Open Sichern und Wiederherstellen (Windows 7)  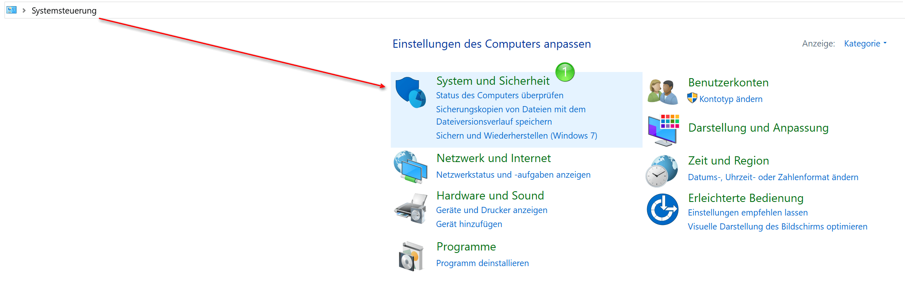(x=517, y=136)
